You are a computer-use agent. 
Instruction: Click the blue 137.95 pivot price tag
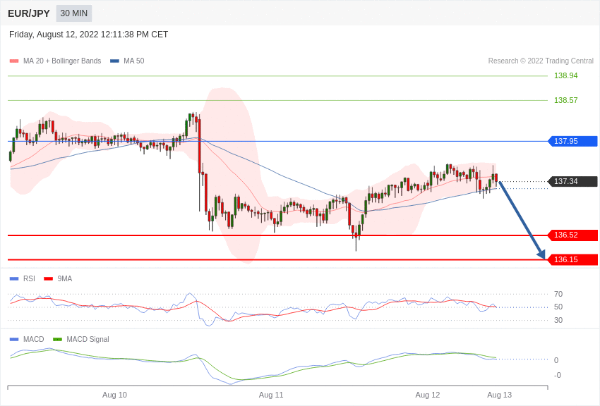pos(573,141)
